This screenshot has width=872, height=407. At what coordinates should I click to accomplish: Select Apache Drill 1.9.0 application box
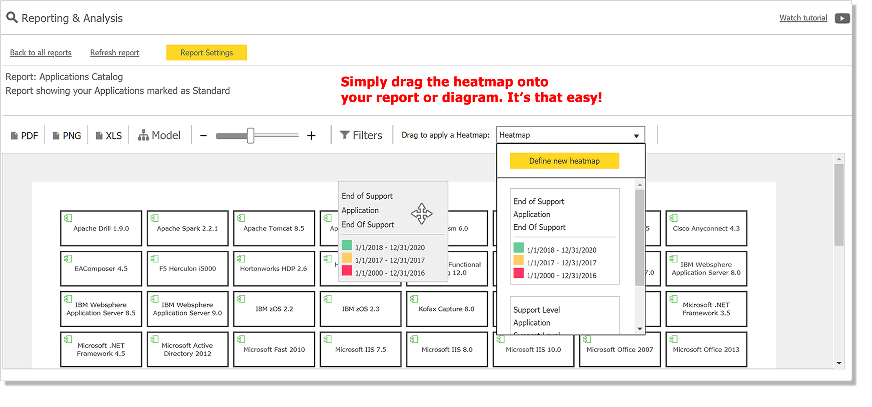(101, 228)
